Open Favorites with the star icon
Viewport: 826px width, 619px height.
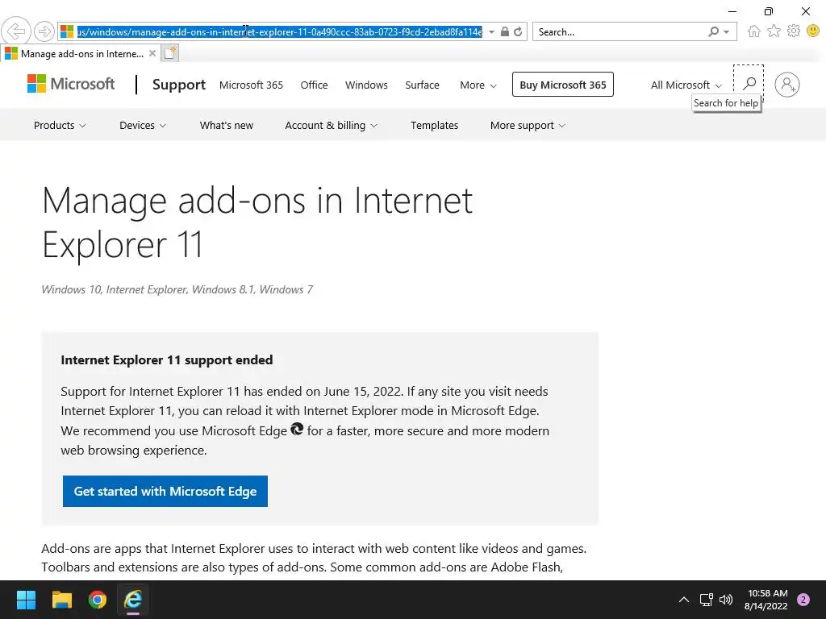[774, 31]
